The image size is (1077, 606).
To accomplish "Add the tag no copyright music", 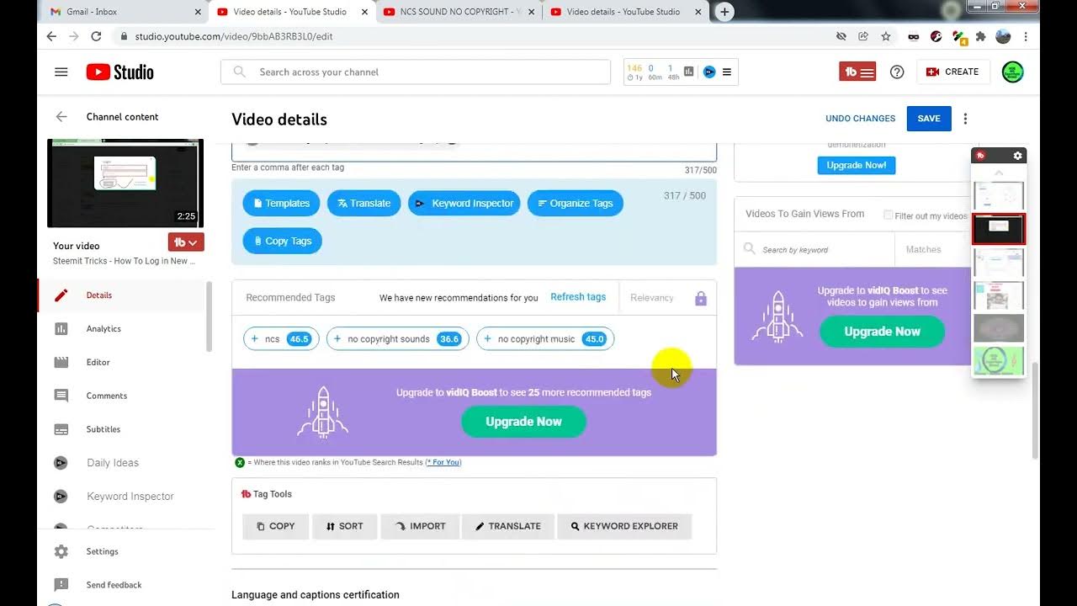I will [x=545, y=339].
